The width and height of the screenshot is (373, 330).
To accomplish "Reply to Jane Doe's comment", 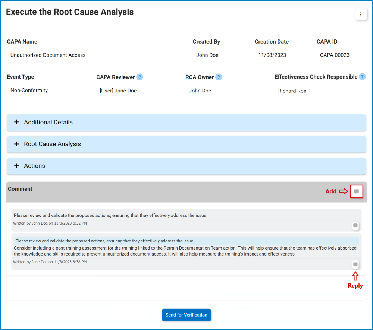I will click(355, 264).
